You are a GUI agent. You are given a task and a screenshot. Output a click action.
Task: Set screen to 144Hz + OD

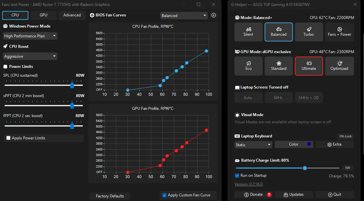coord(309,98)
